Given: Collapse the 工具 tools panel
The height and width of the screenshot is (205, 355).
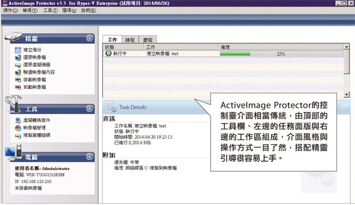Looking at the screenshot, I should coord(90,109).
